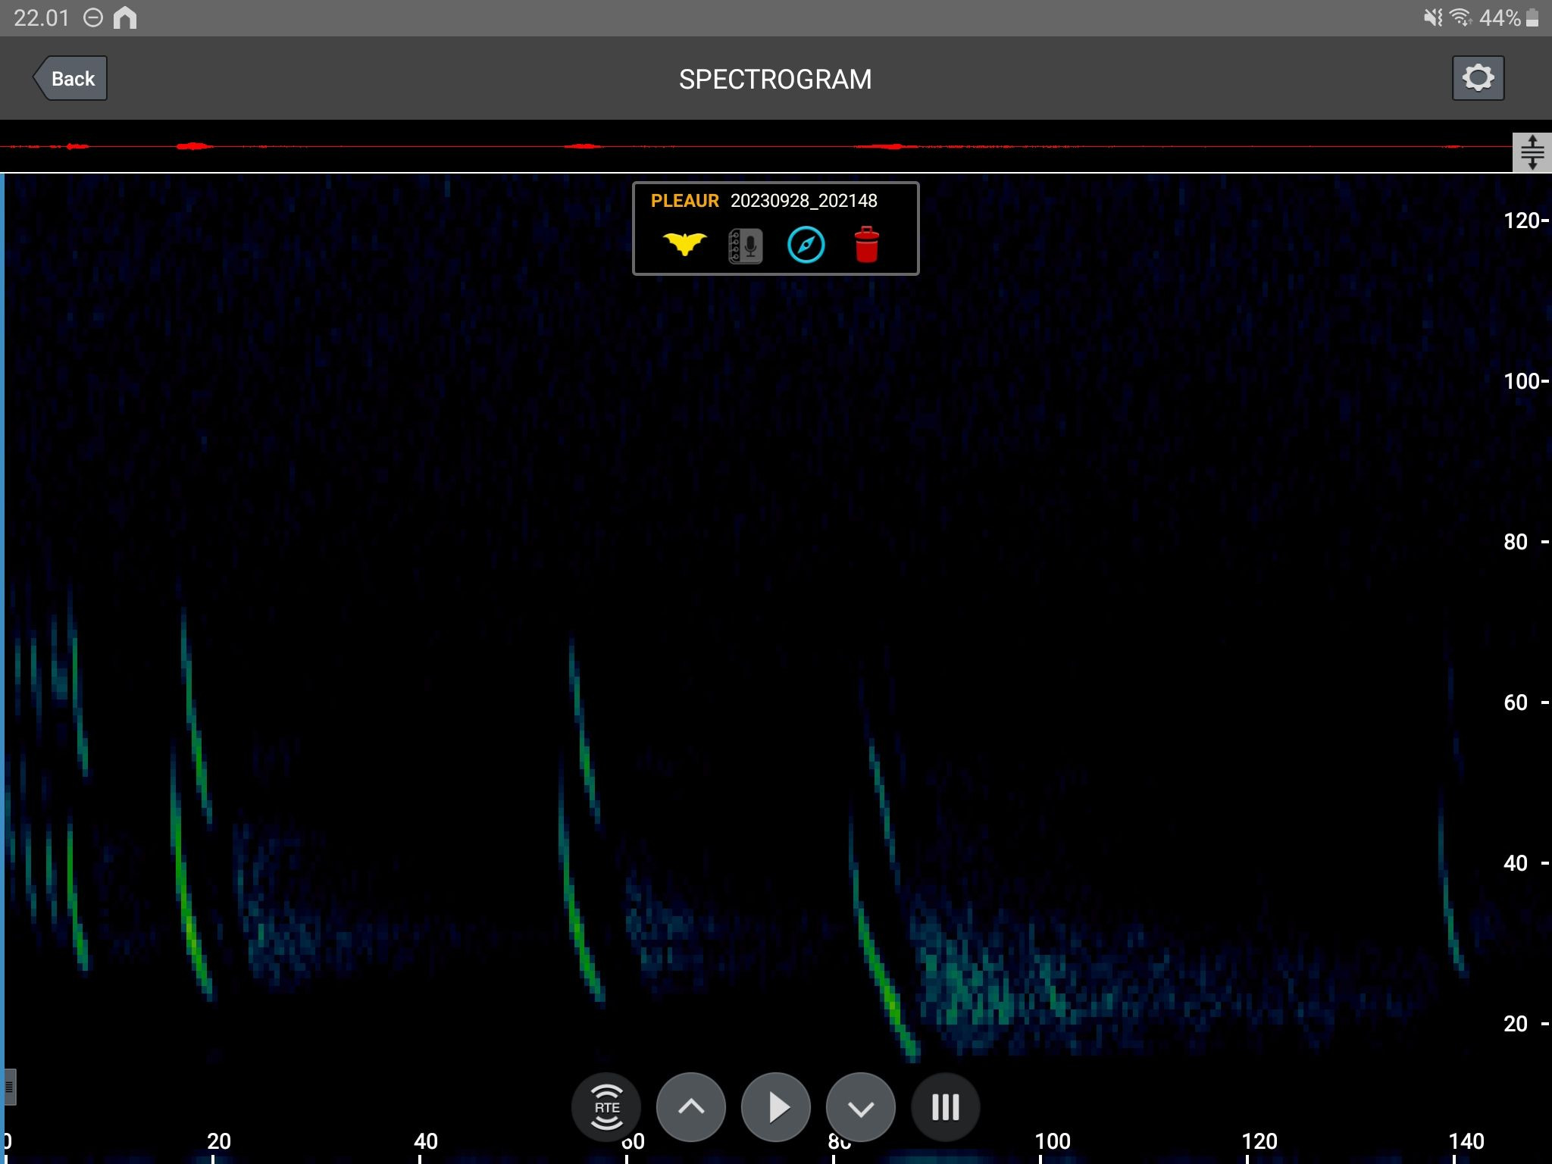
Task: Tap the Wi-Fi status icon
Action: pos(1460,17)
